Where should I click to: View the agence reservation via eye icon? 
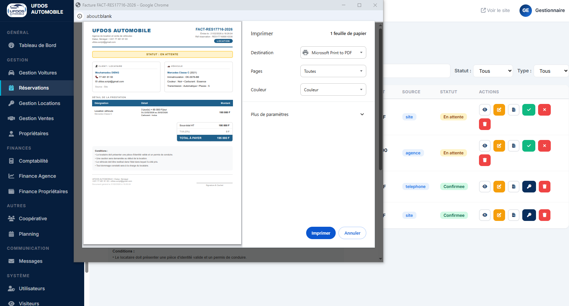pyautogui.click(x=484, y=146)
